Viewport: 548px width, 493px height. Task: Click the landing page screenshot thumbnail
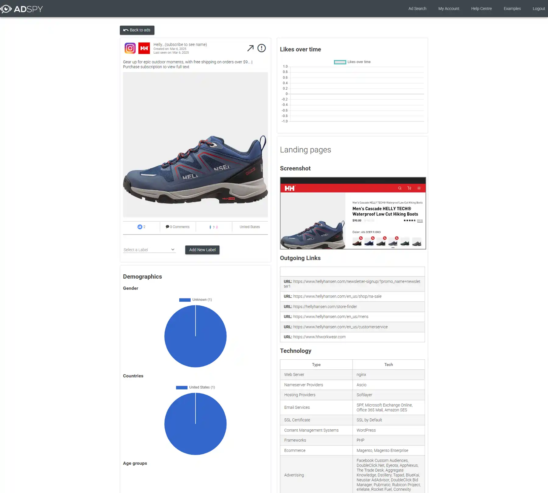(353, 213)
